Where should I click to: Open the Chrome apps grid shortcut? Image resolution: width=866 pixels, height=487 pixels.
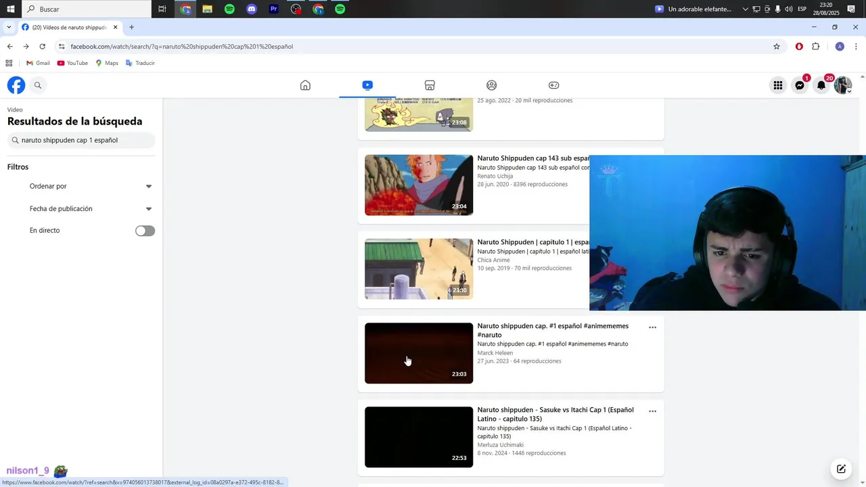(9, 63)
